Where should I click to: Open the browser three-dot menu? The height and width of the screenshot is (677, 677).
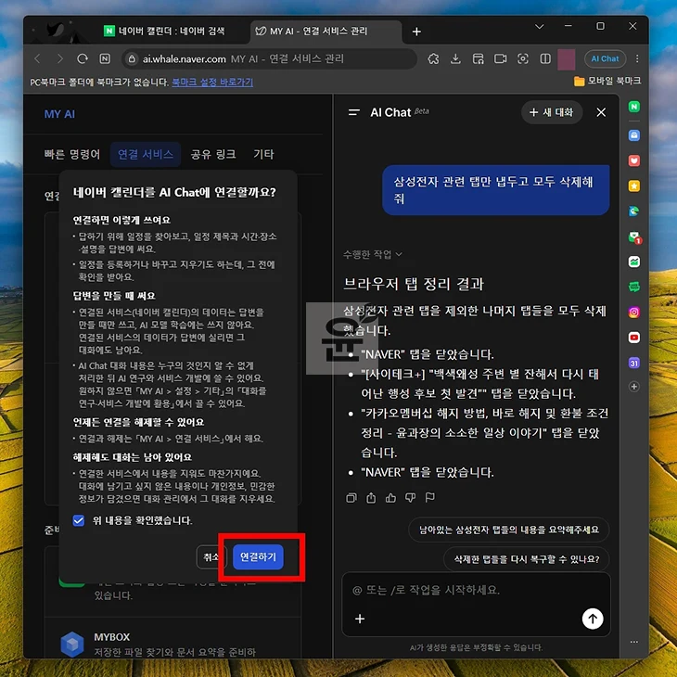(637, 58)
